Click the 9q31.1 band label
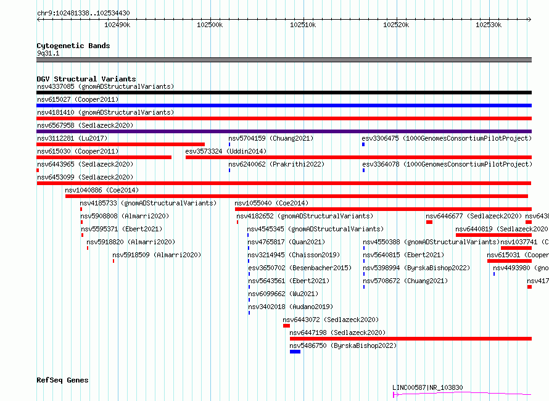The width and height of the screenshot is (549, 401). tap(48, 53)
